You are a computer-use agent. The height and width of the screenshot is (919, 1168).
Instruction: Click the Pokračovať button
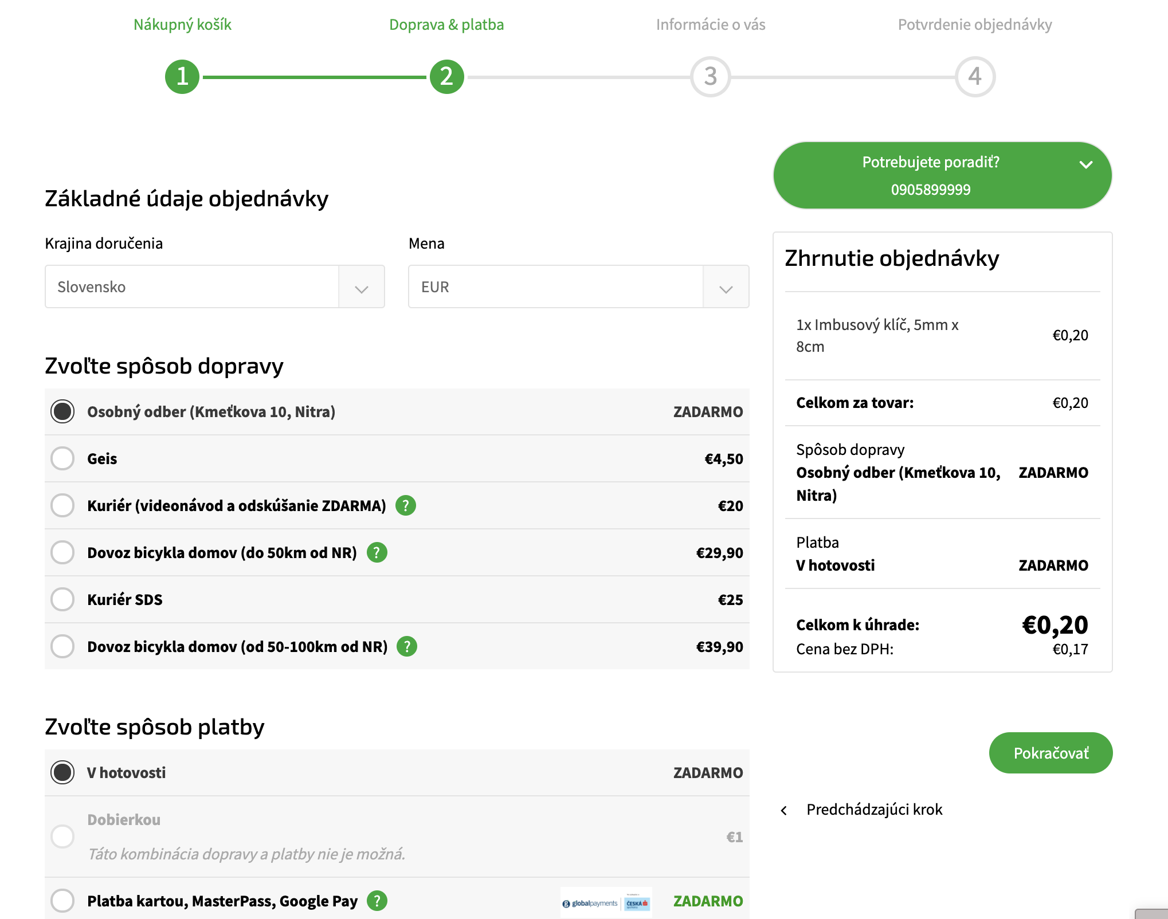[x=1051, y=753]
